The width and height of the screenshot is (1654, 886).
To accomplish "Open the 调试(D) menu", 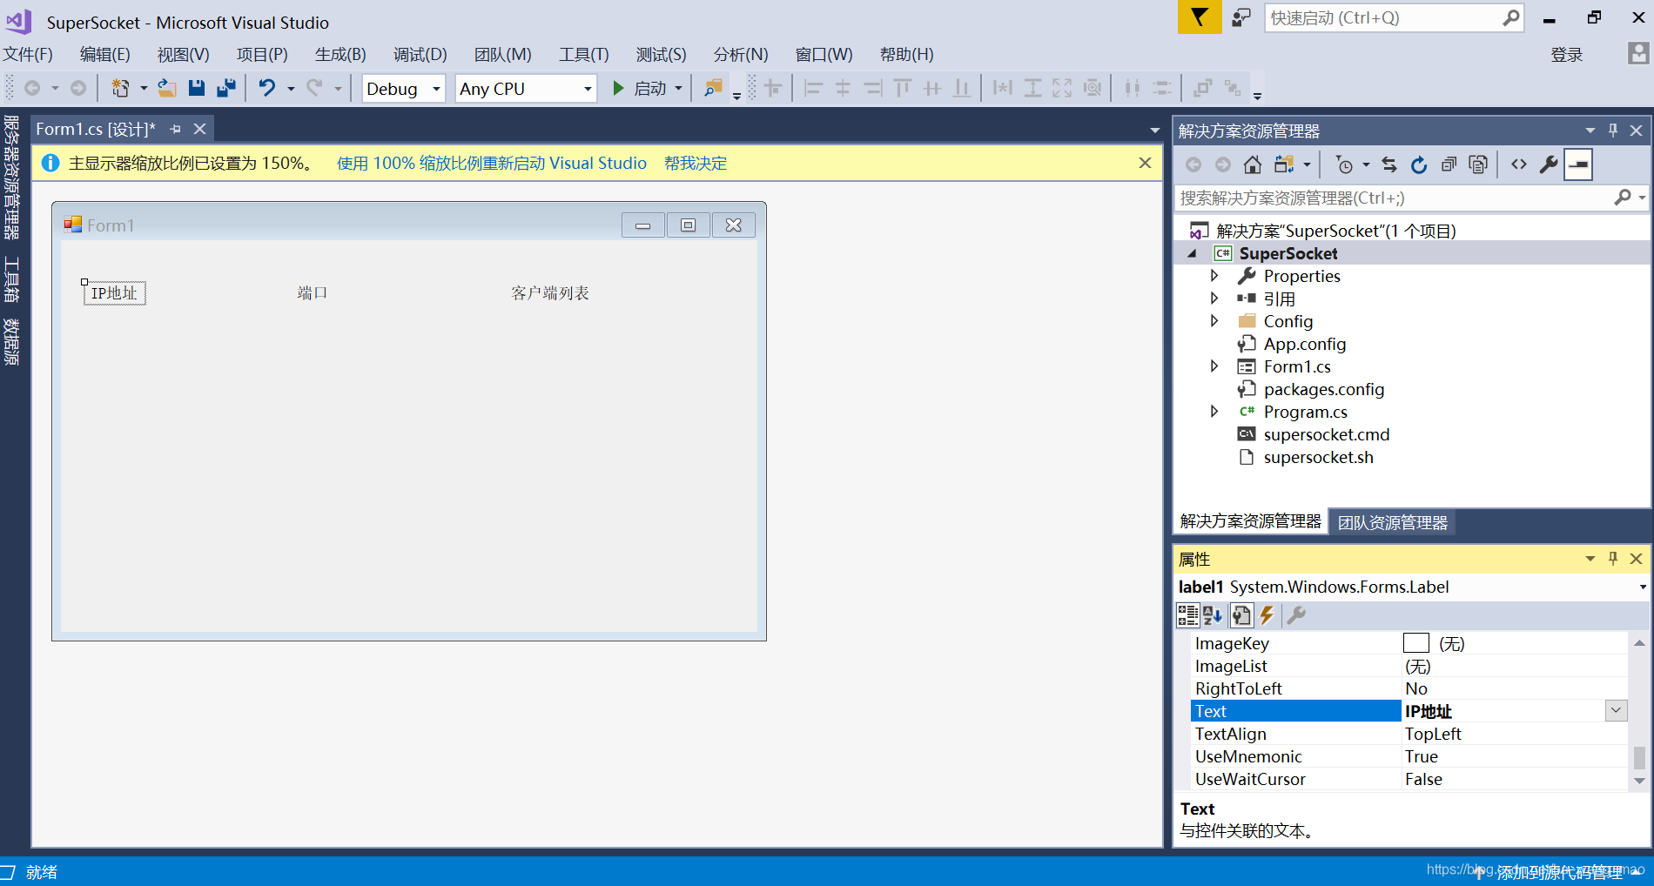I will (x=420, y=54).
